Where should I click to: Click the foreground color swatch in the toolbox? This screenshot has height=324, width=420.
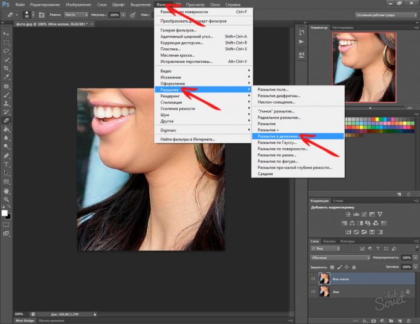pyautogui.click(x=5, y=213)
